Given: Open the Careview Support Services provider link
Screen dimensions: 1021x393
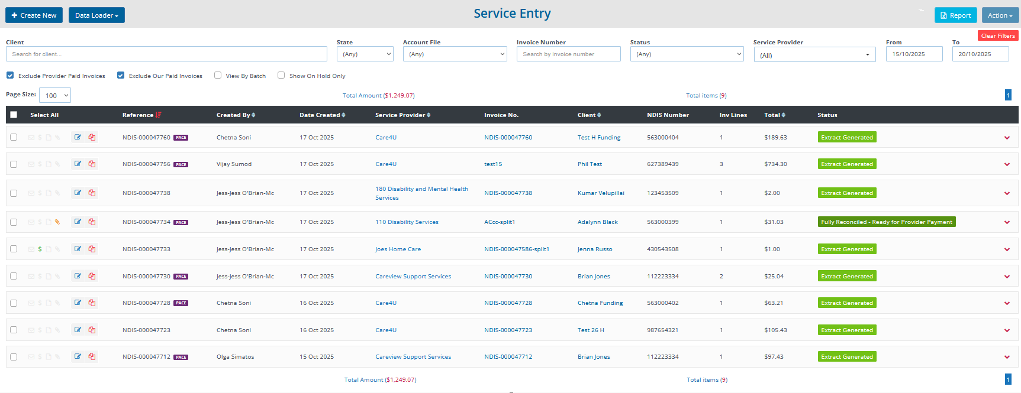Looking at the screenshot, I should [x=413, y=277].
